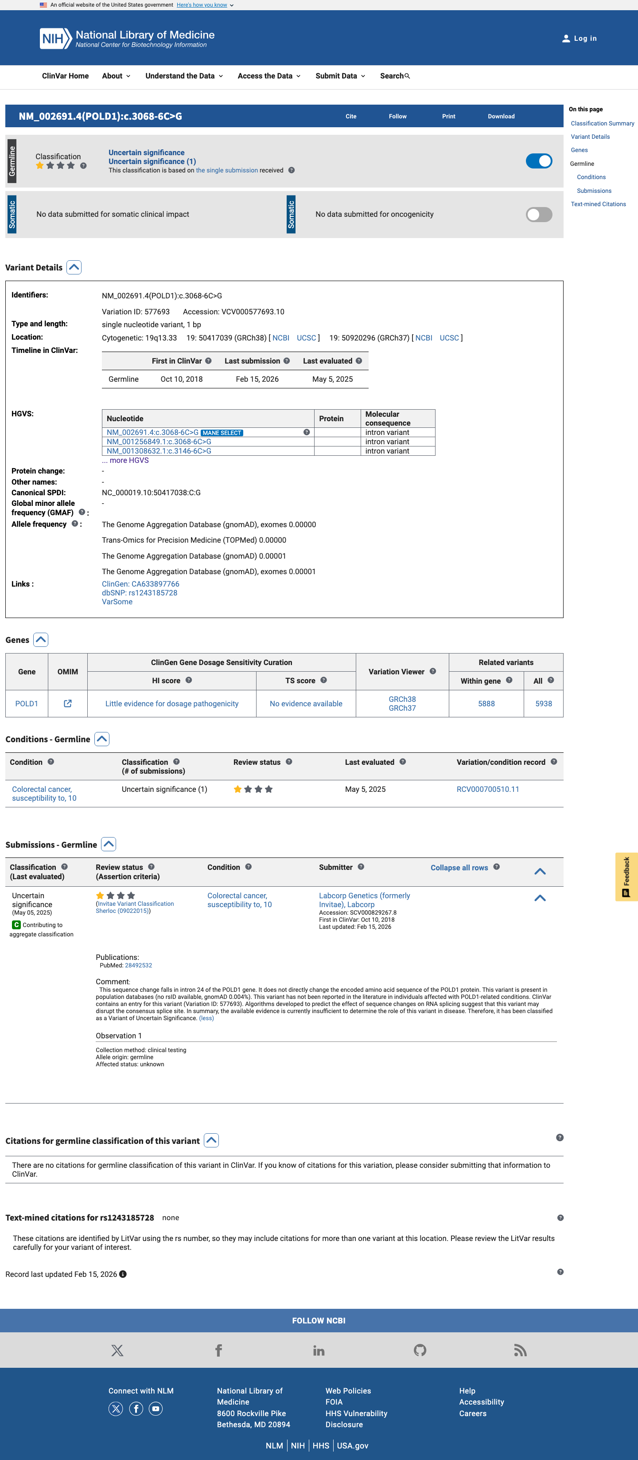Toggle the Germline classification switch off
This screenshot has width=638, height=1460.
pos(539,161)
